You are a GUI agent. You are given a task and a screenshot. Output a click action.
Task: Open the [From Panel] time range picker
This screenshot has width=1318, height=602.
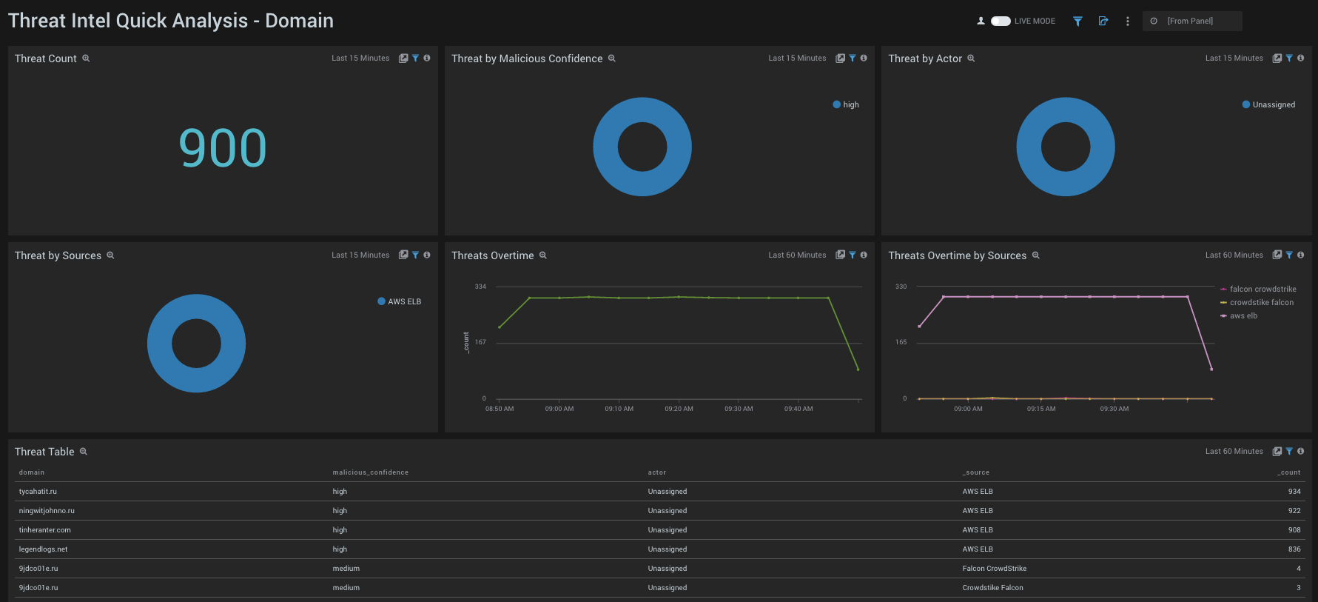pos(1191,21)
